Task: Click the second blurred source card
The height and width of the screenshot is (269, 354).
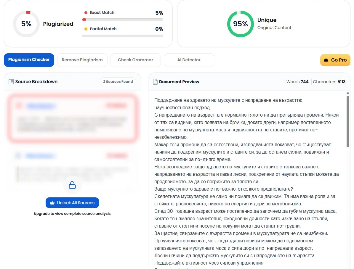Action: tap(72, 169)
